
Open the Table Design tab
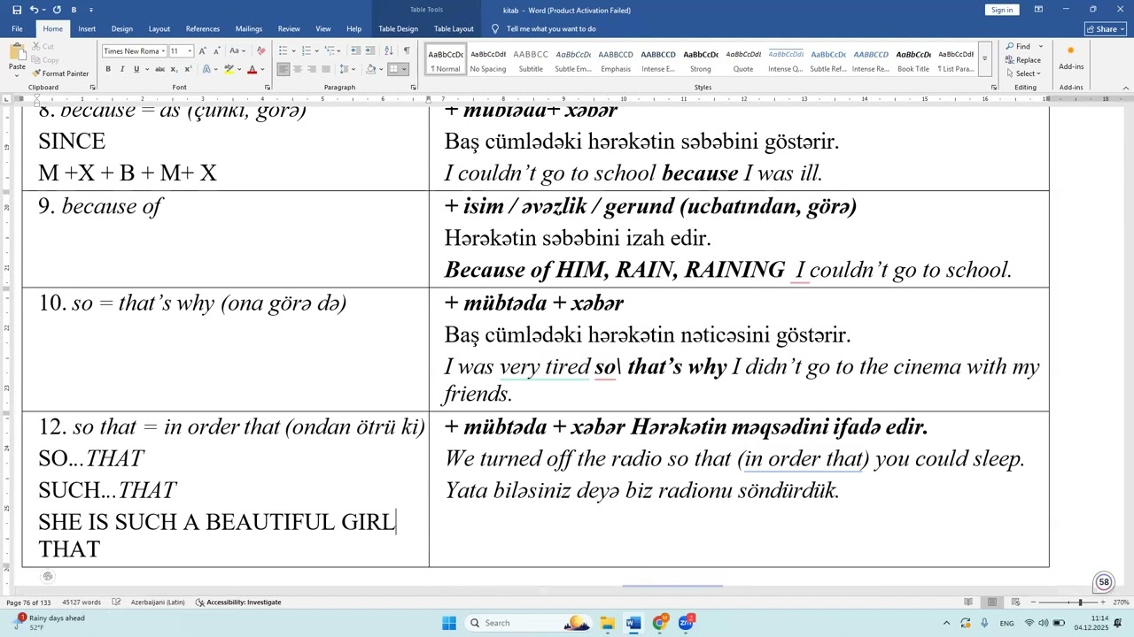(398, 28)
